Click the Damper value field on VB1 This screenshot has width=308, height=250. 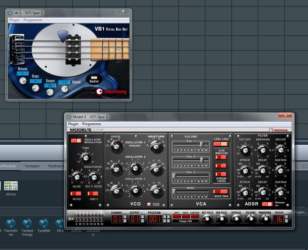[x=50, y=85]
